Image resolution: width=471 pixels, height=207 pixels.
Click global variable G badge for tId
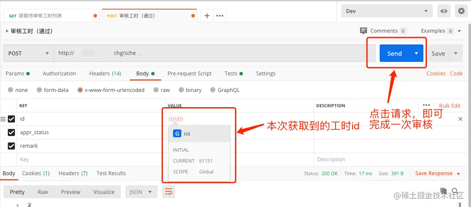coord(177,134)
